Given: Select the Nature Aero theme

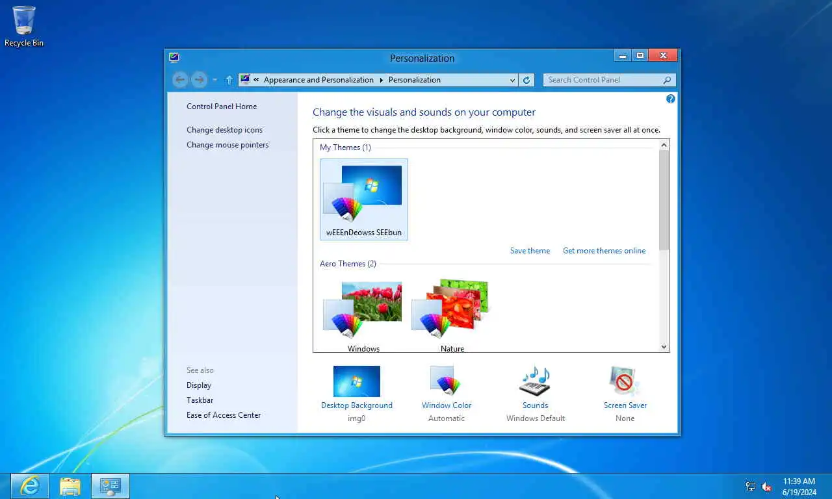Looking at the screenshot, I should tap(452, 316).
